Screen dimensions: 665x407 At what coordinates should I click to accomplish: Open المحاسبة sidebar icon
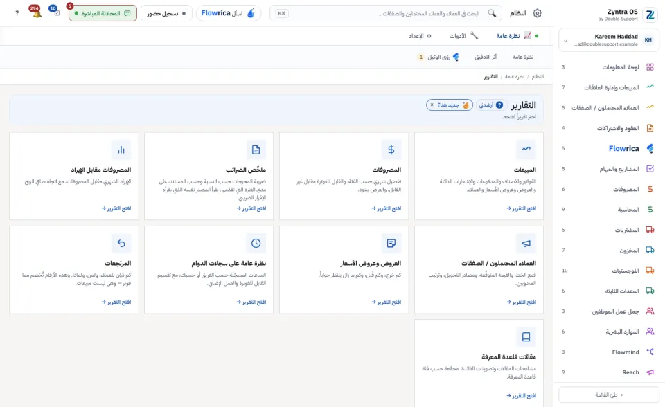point(650,210)
